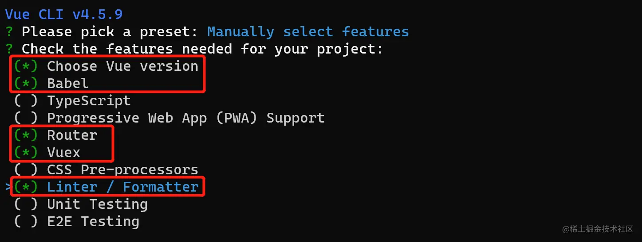Screen dimensions: 642x242
Task: Check the TypeScript checkbox marker
Action: (26, 101)
